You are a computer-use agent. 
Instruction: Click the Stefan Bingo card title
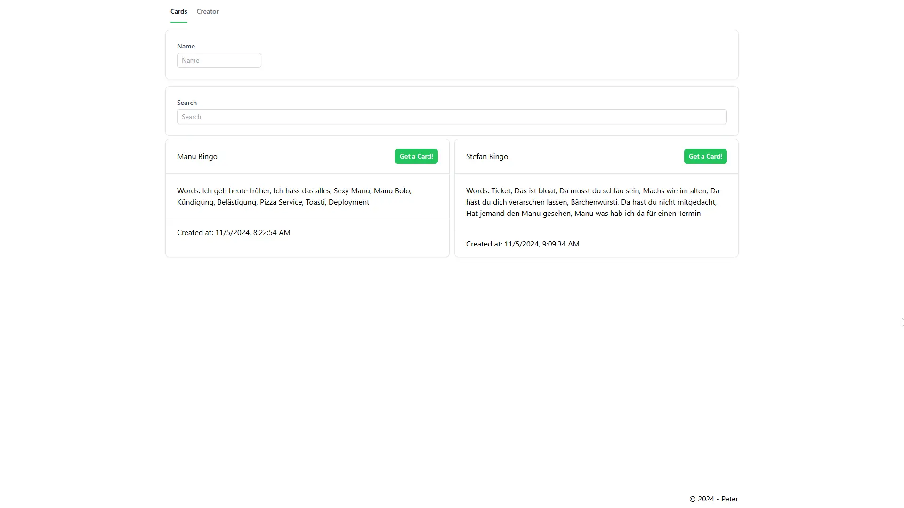[487, 157]
